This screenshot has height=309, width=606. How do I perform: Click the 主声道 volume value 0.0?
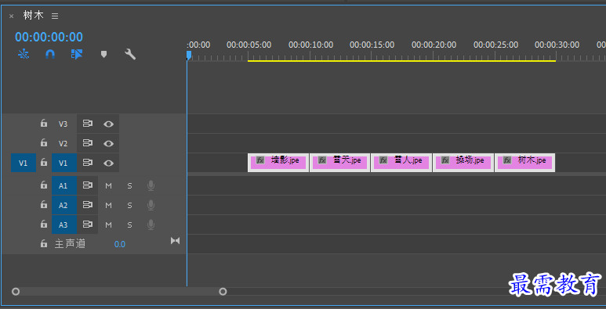[119, 244]
